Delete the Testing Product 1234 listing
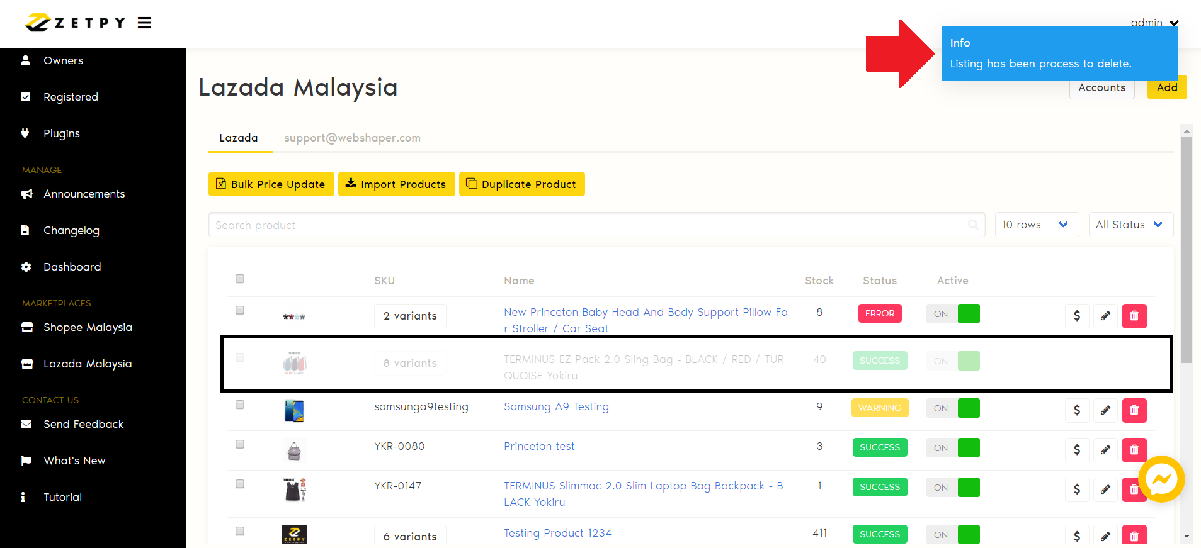1201x548 pixels. point(1134,536)
